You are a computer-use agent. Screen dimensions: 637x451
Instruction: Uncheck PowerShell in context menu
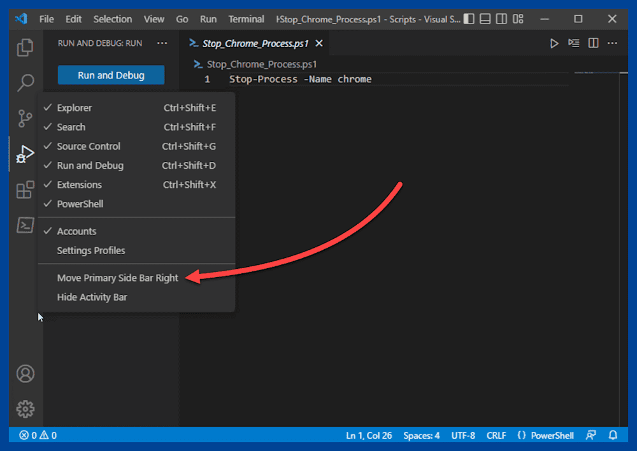(x=136, y=204)
